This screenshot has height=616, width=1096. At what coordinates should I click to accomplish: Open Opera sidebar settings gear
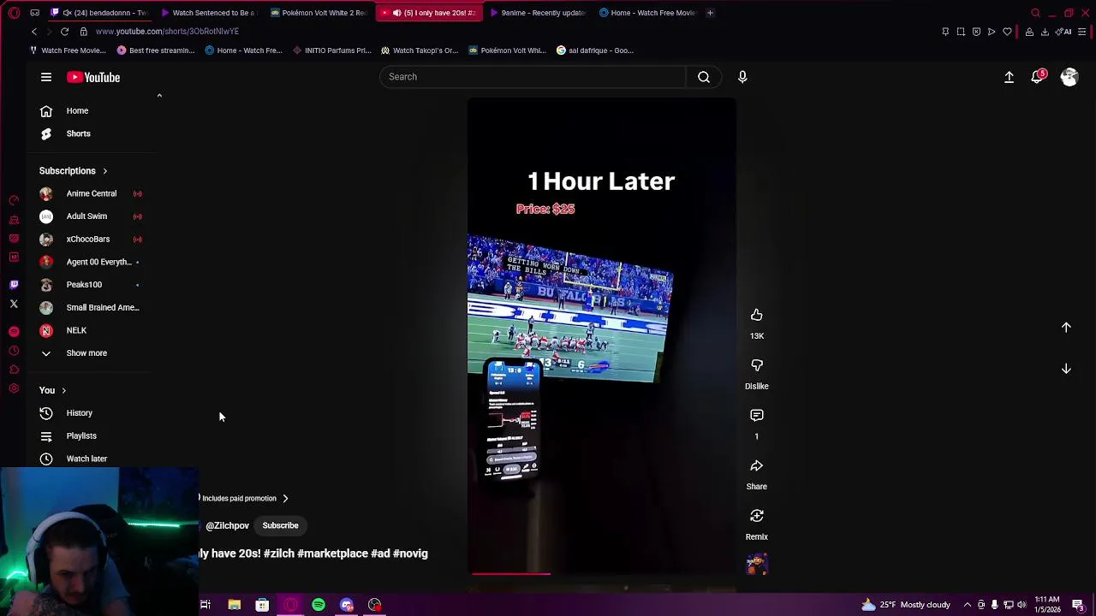14,388
